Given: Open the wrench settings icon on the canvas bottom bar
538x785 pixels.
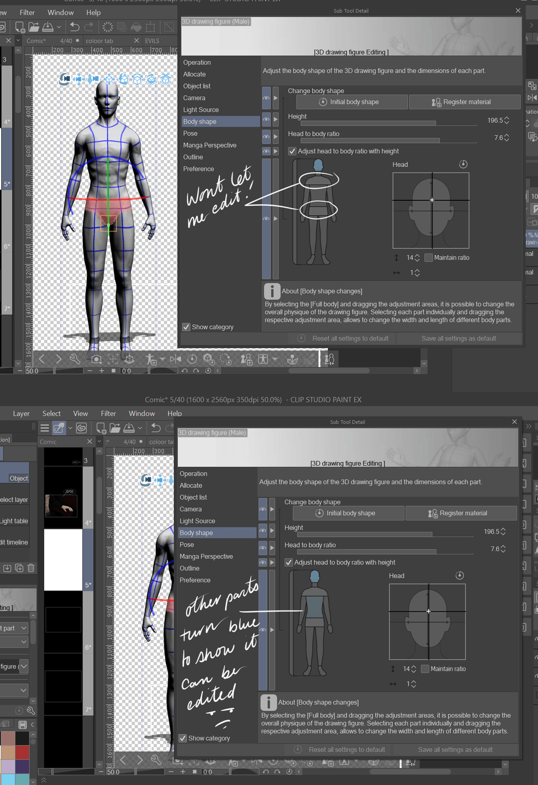Looking at the screenshot, I should coord(74,359).
